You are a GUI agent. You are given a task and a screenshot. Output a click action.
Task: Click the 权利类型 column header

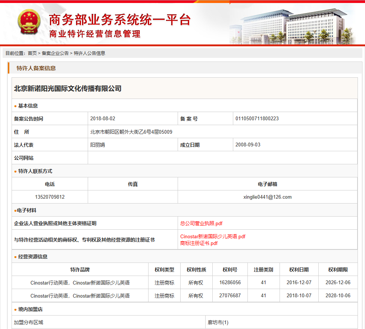click(164, 270)
